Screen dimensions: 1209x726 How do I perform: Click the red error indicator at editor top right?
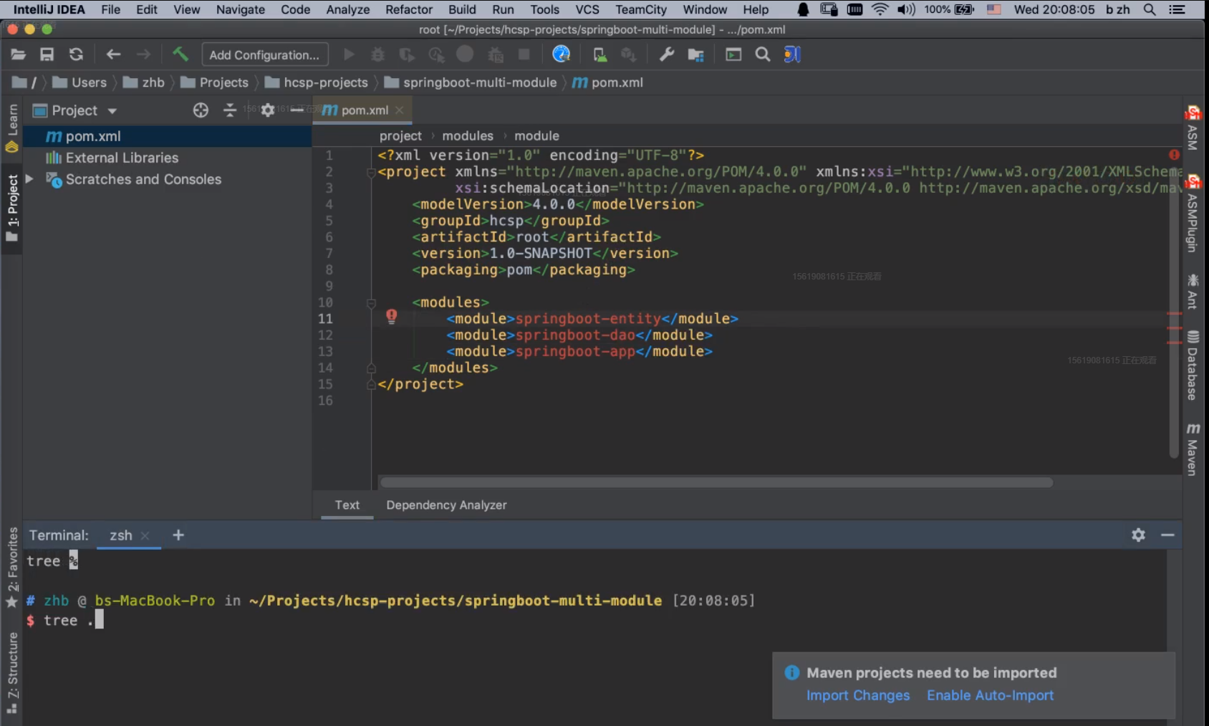pyautogui.click(x=1174, y=155)
